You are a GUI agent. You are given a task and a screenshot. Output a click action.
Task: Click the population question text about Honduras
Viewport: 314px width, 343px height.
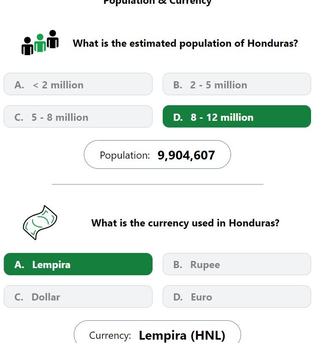tap(185, 43)
